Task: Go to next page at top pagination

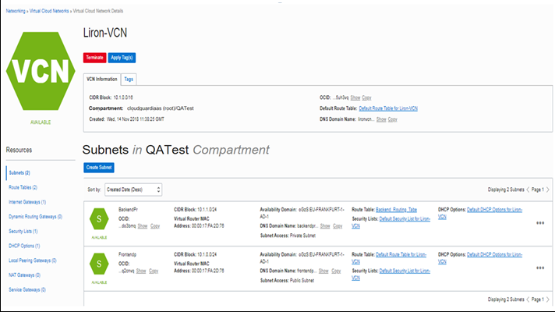Action: 547,190
